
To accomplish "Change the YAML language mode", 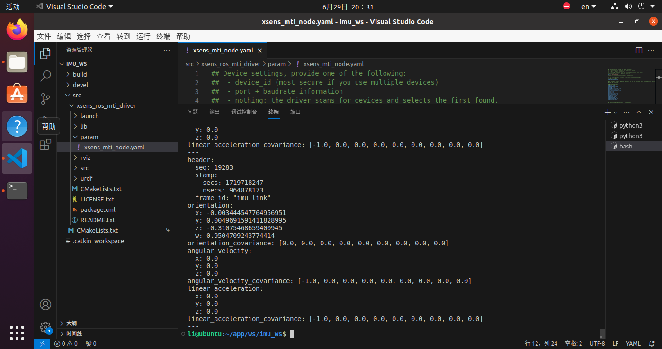I will click(633, 344).
